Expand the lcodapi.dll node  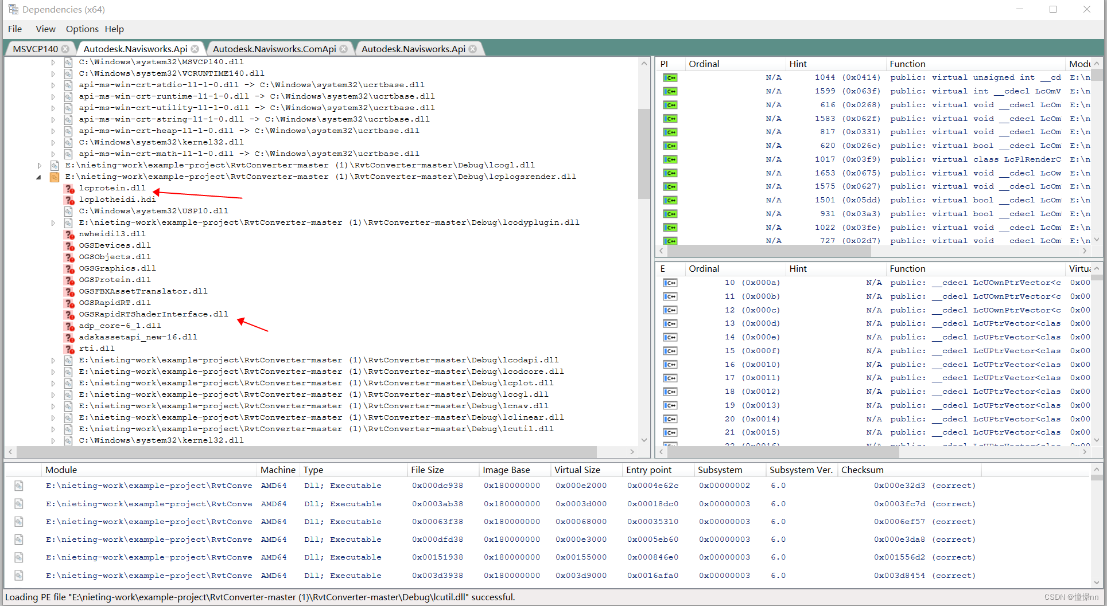53,360
